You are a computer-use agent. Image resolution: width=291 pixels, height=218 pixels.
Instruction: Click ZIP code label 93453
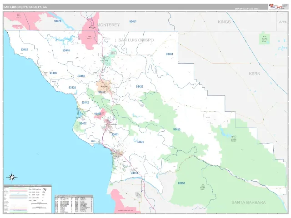pos(177,129)
